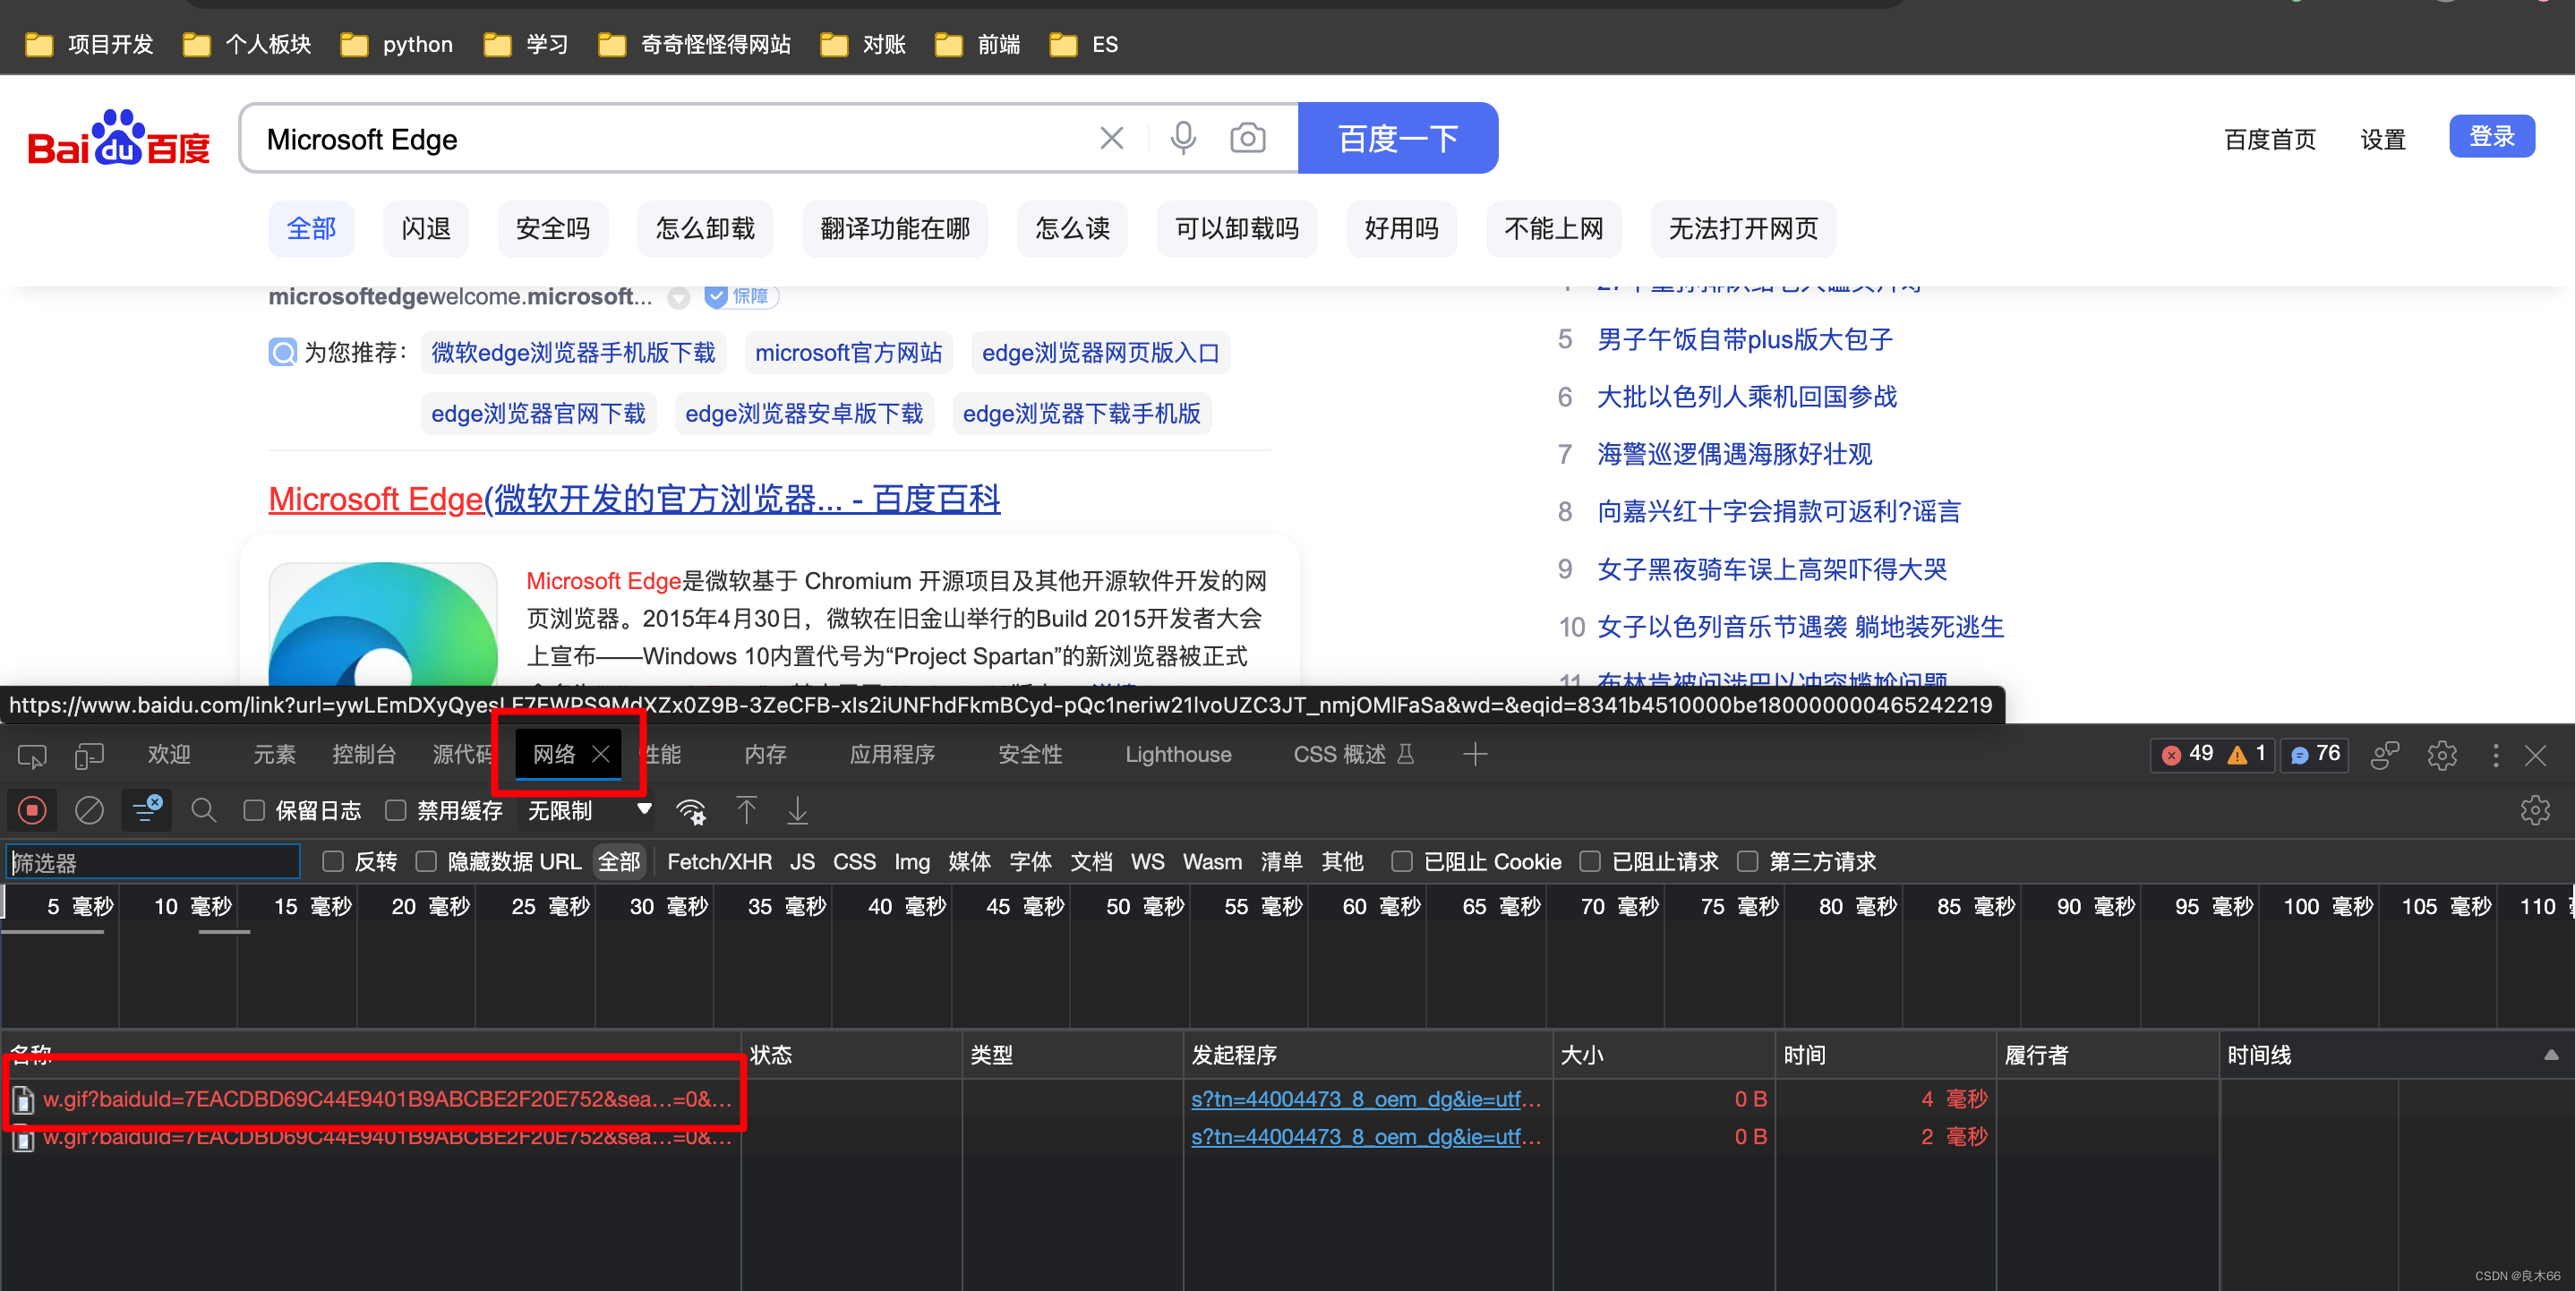Image resolution: width=2575 pixels, height=1291 pixels.
Task: Click the 百度一下 search button
Action: coord(1398,138)
